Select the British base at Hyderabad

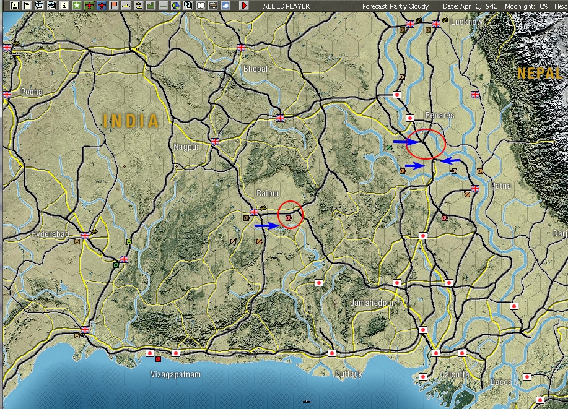coord(85,236)
